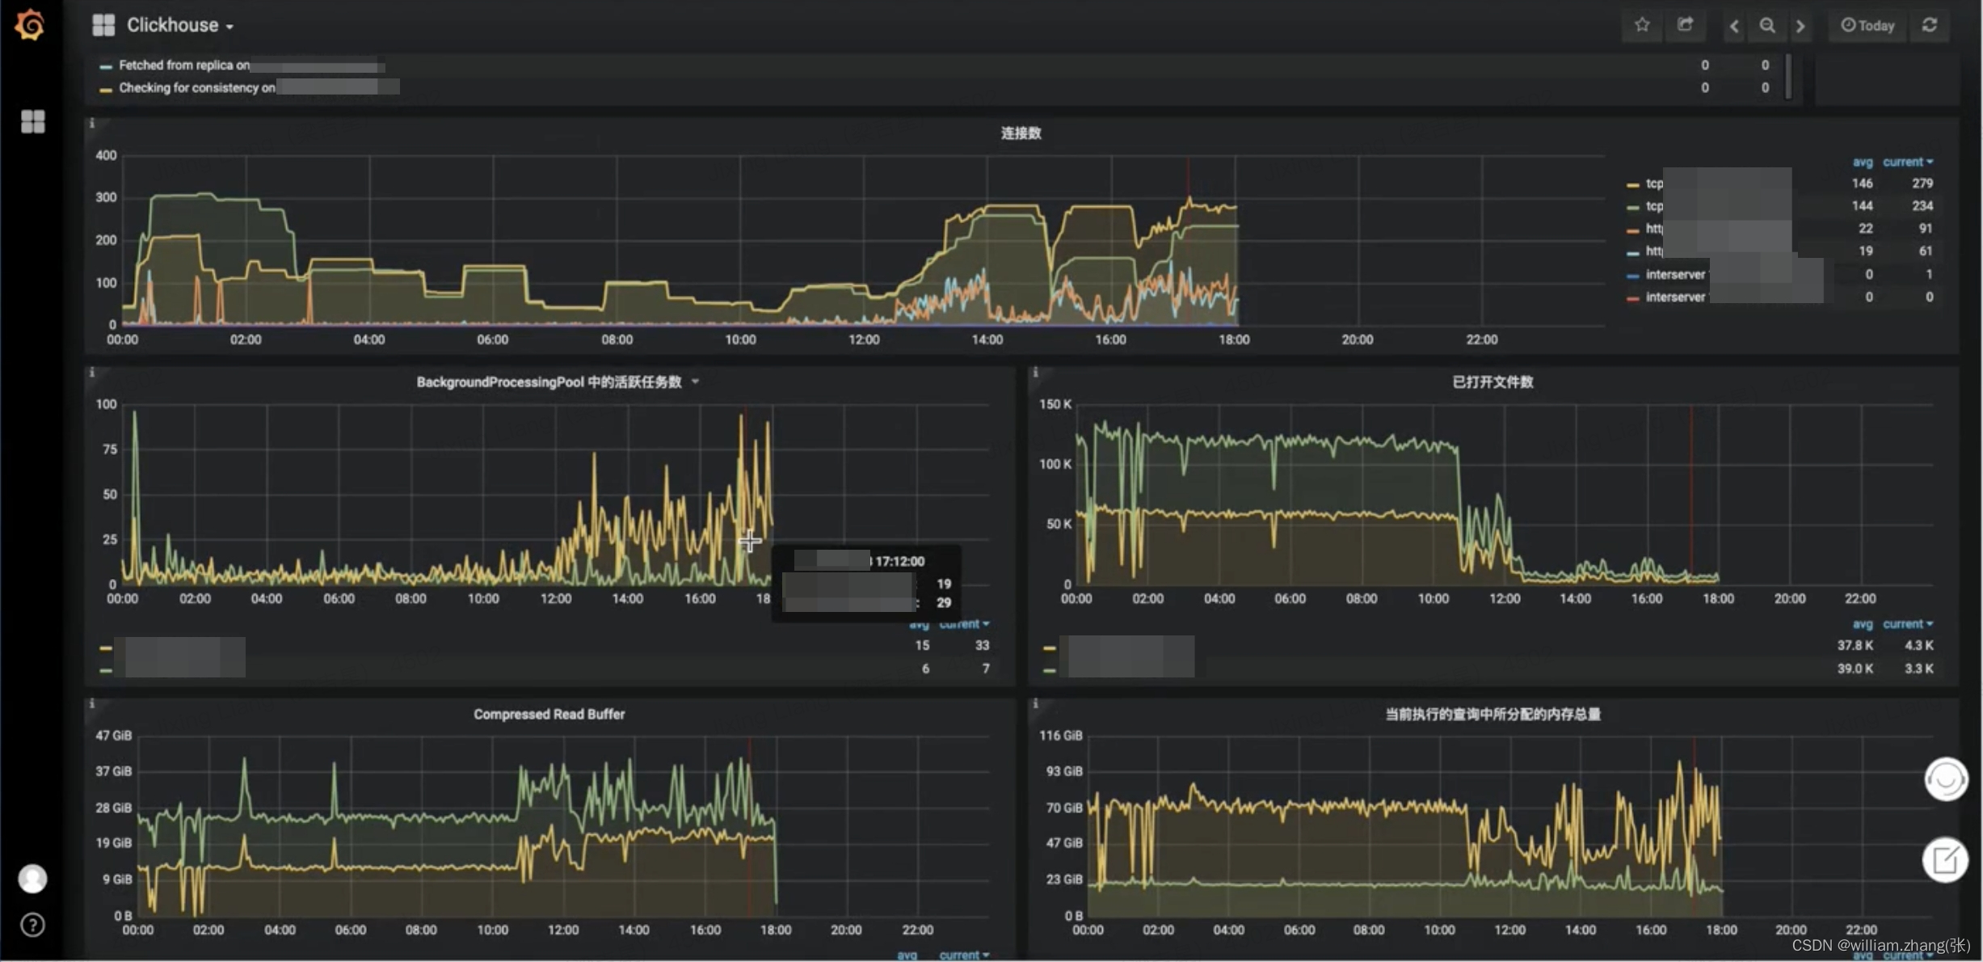
Task: Toggle the first tcp series in legend
Action: coord(1653,184)
